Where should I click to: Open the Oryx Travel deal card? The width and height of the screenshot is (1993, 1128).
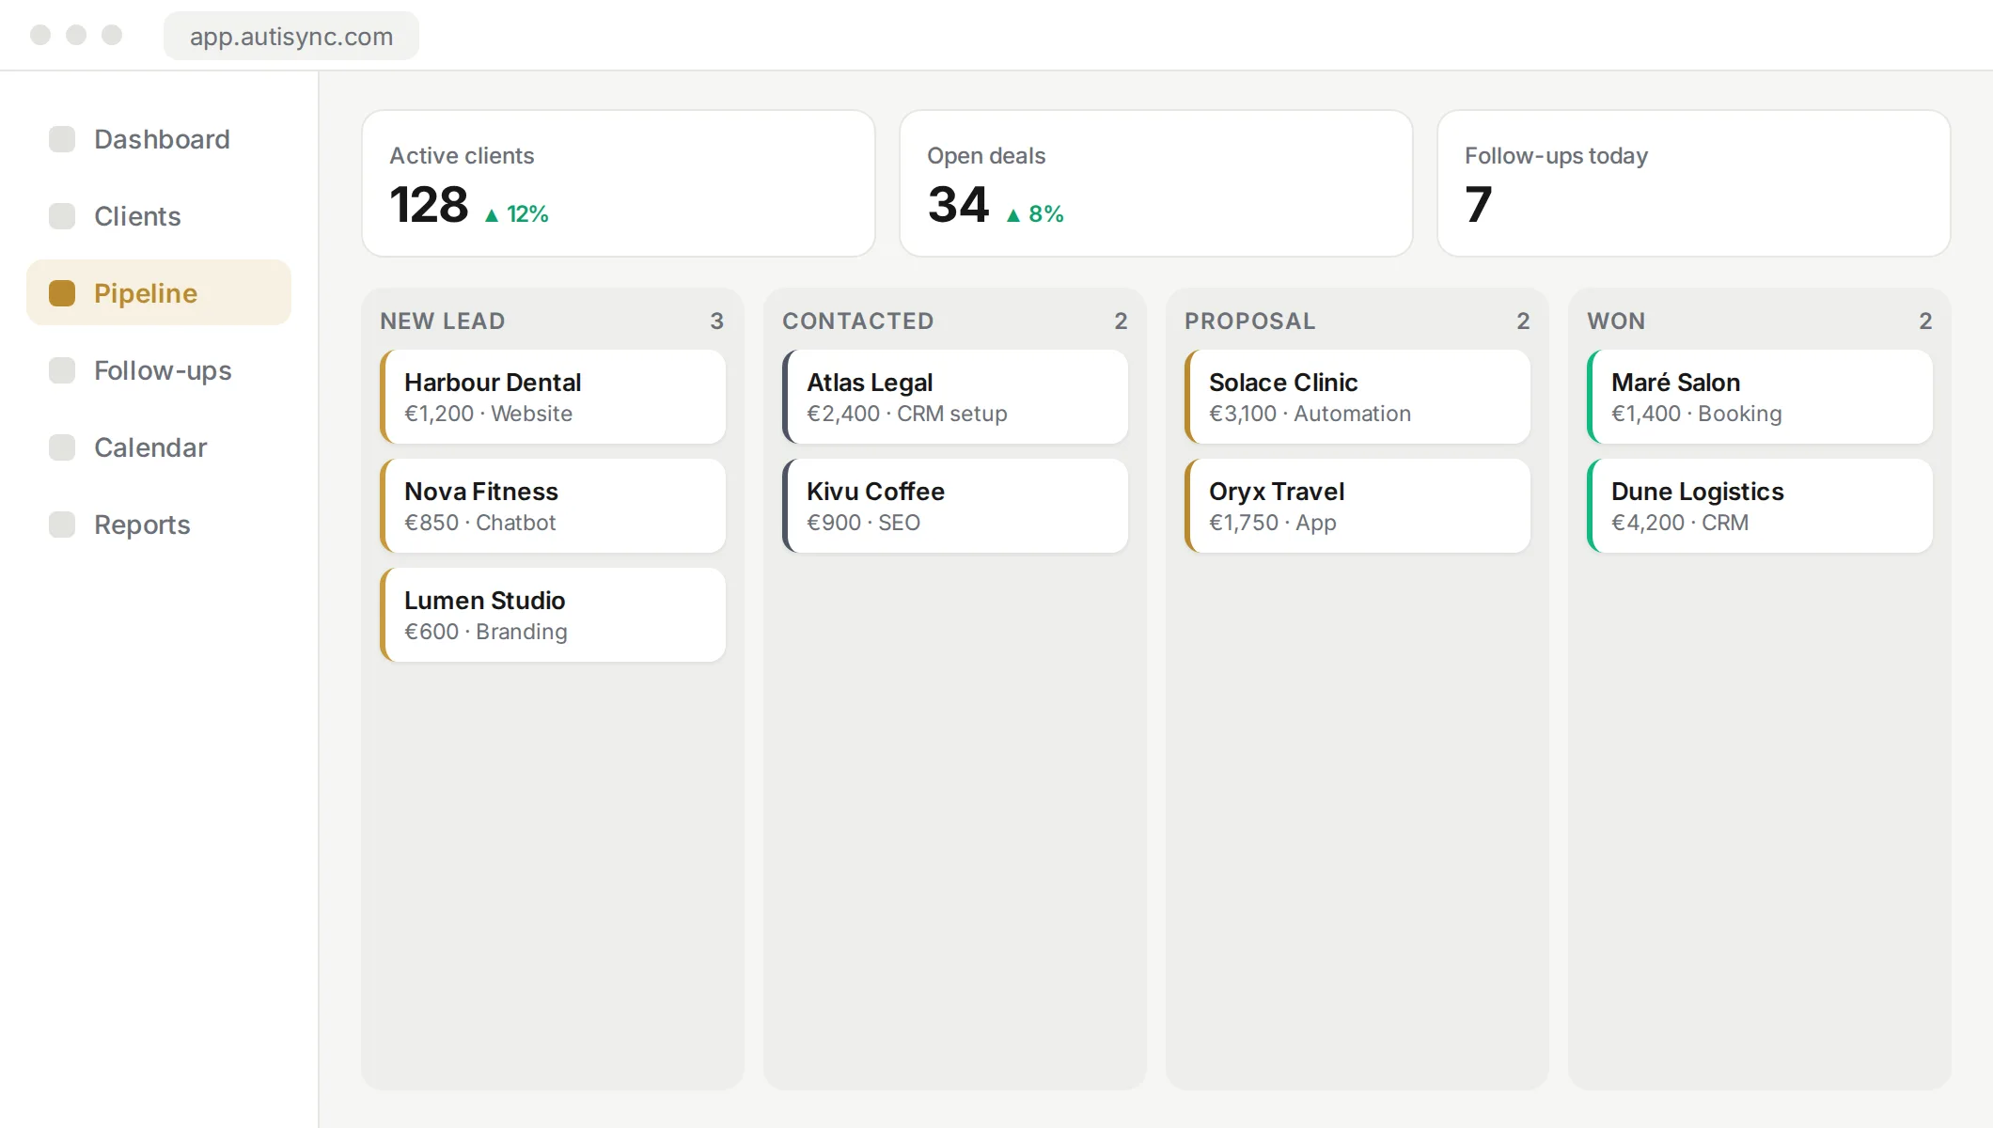[x=1357, y=506]
